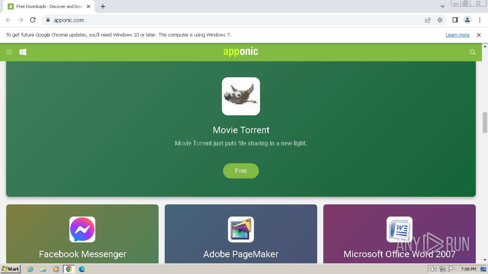Open the Adobe PageMaker app icon

(241, 229)
